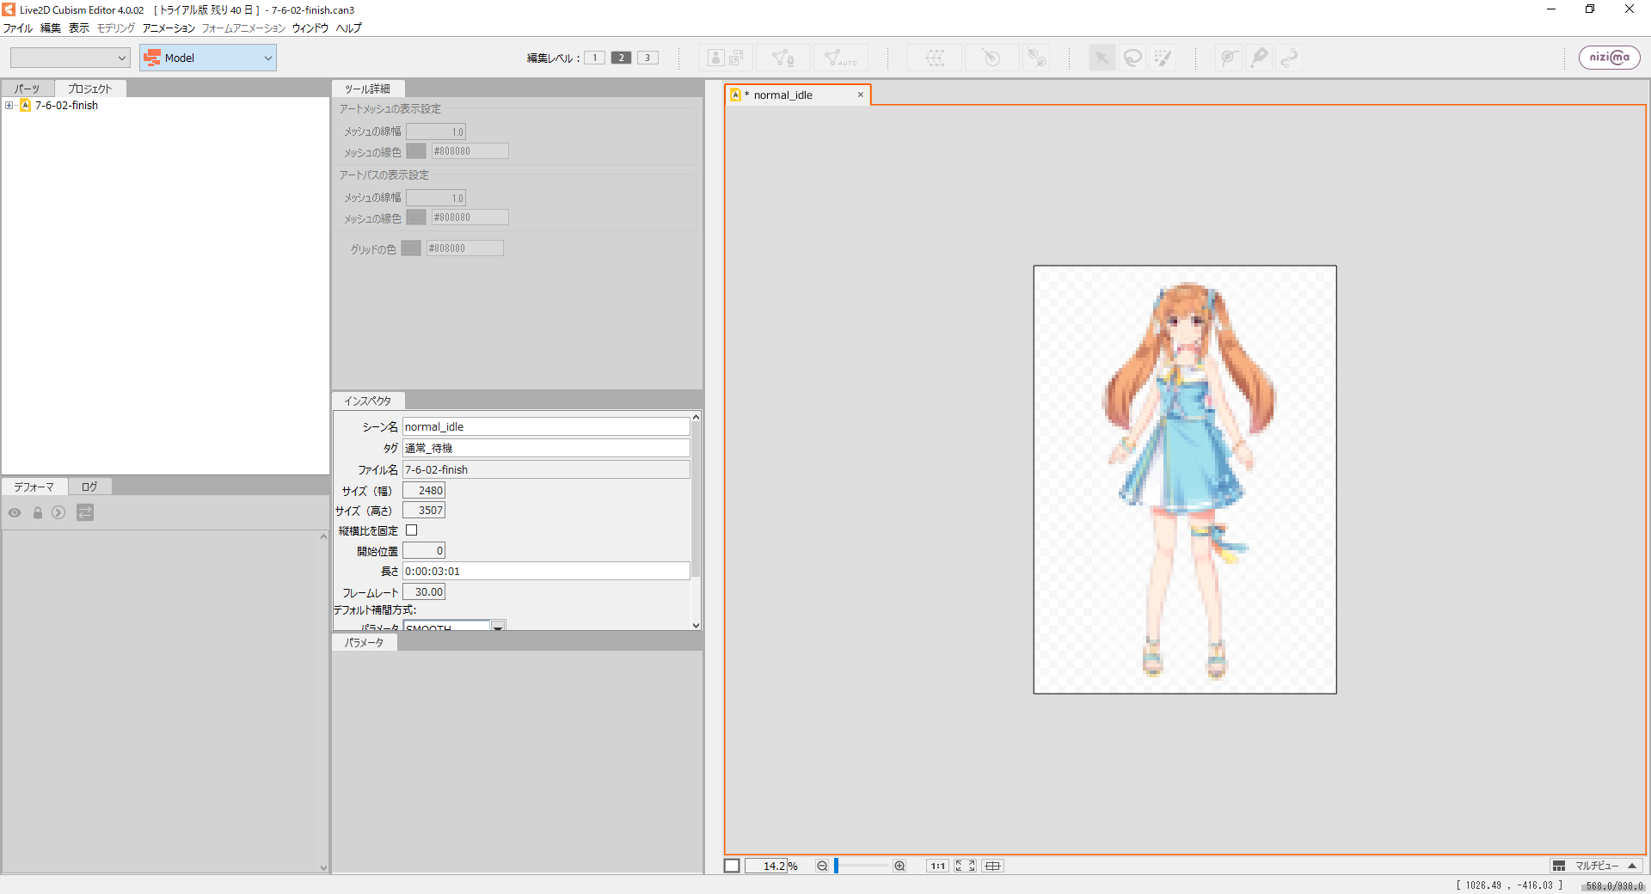Click the canvas center view icon
Screen dimensions: 1651x894
click(x=993, y=866)
